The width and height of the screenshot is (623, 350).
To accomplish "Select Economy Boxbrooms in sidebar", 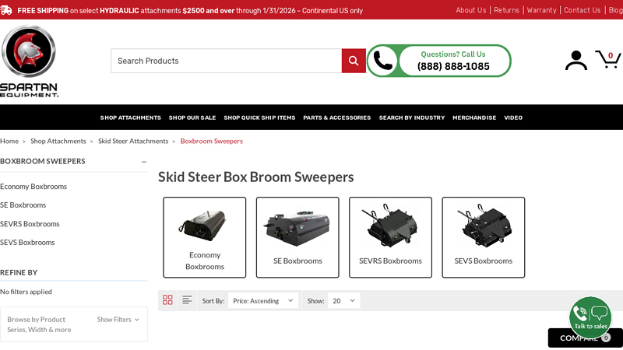I will (33, 187).
